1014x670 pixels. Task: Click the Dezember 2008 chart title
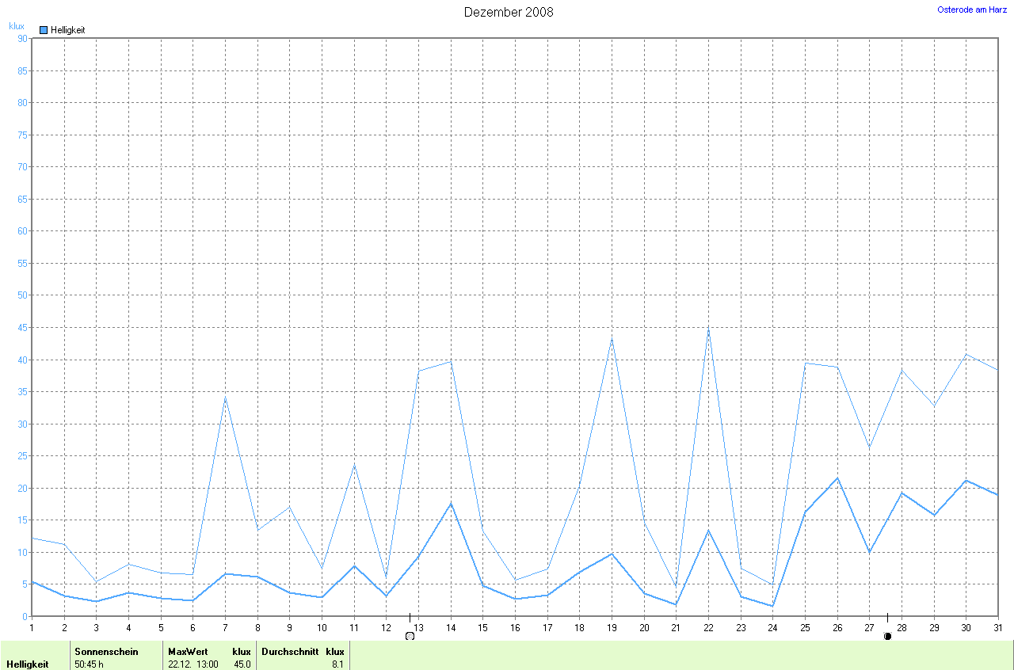509,12
